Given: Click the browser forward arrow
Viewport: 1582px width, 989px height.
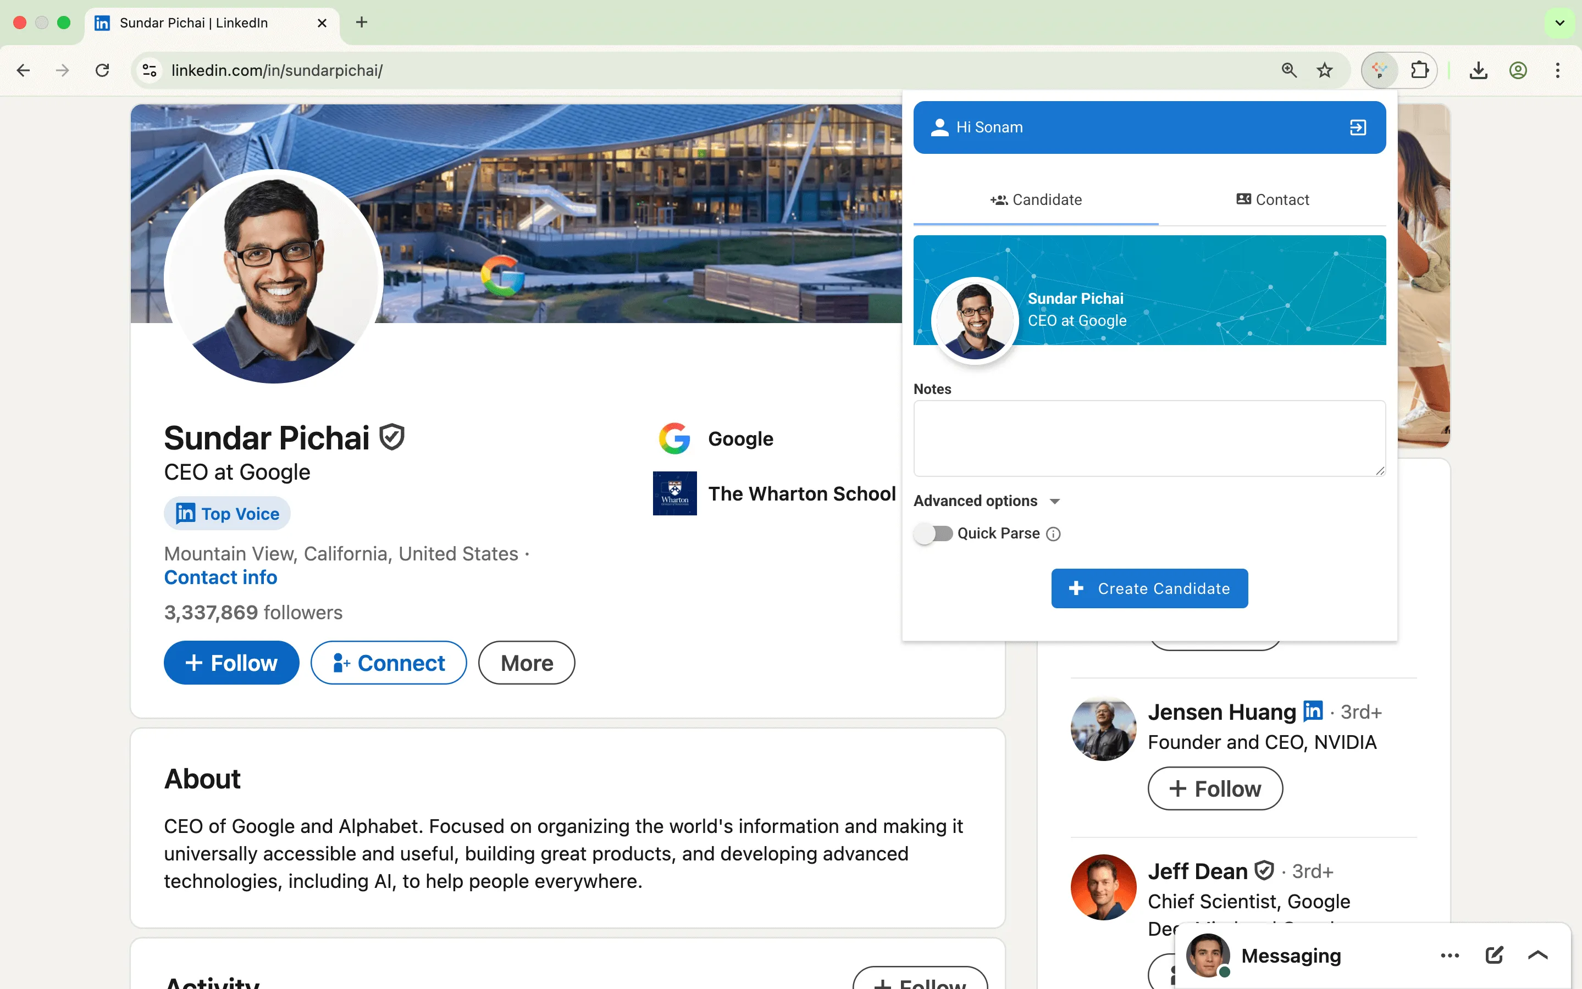Looking at the screenshot, I should tap(63, 70).
